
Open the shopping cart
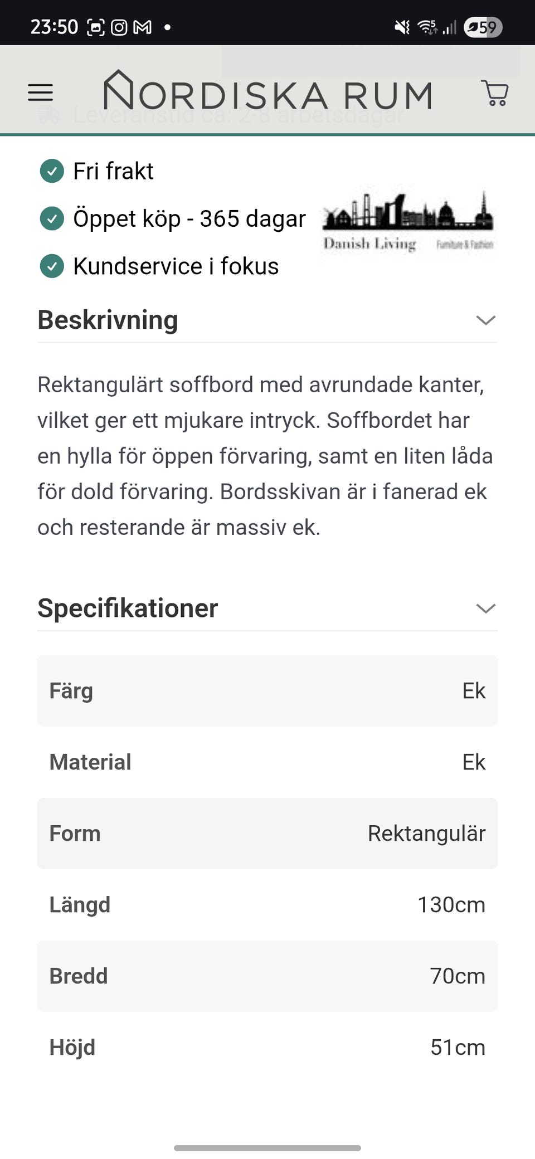tap(494, 93)
